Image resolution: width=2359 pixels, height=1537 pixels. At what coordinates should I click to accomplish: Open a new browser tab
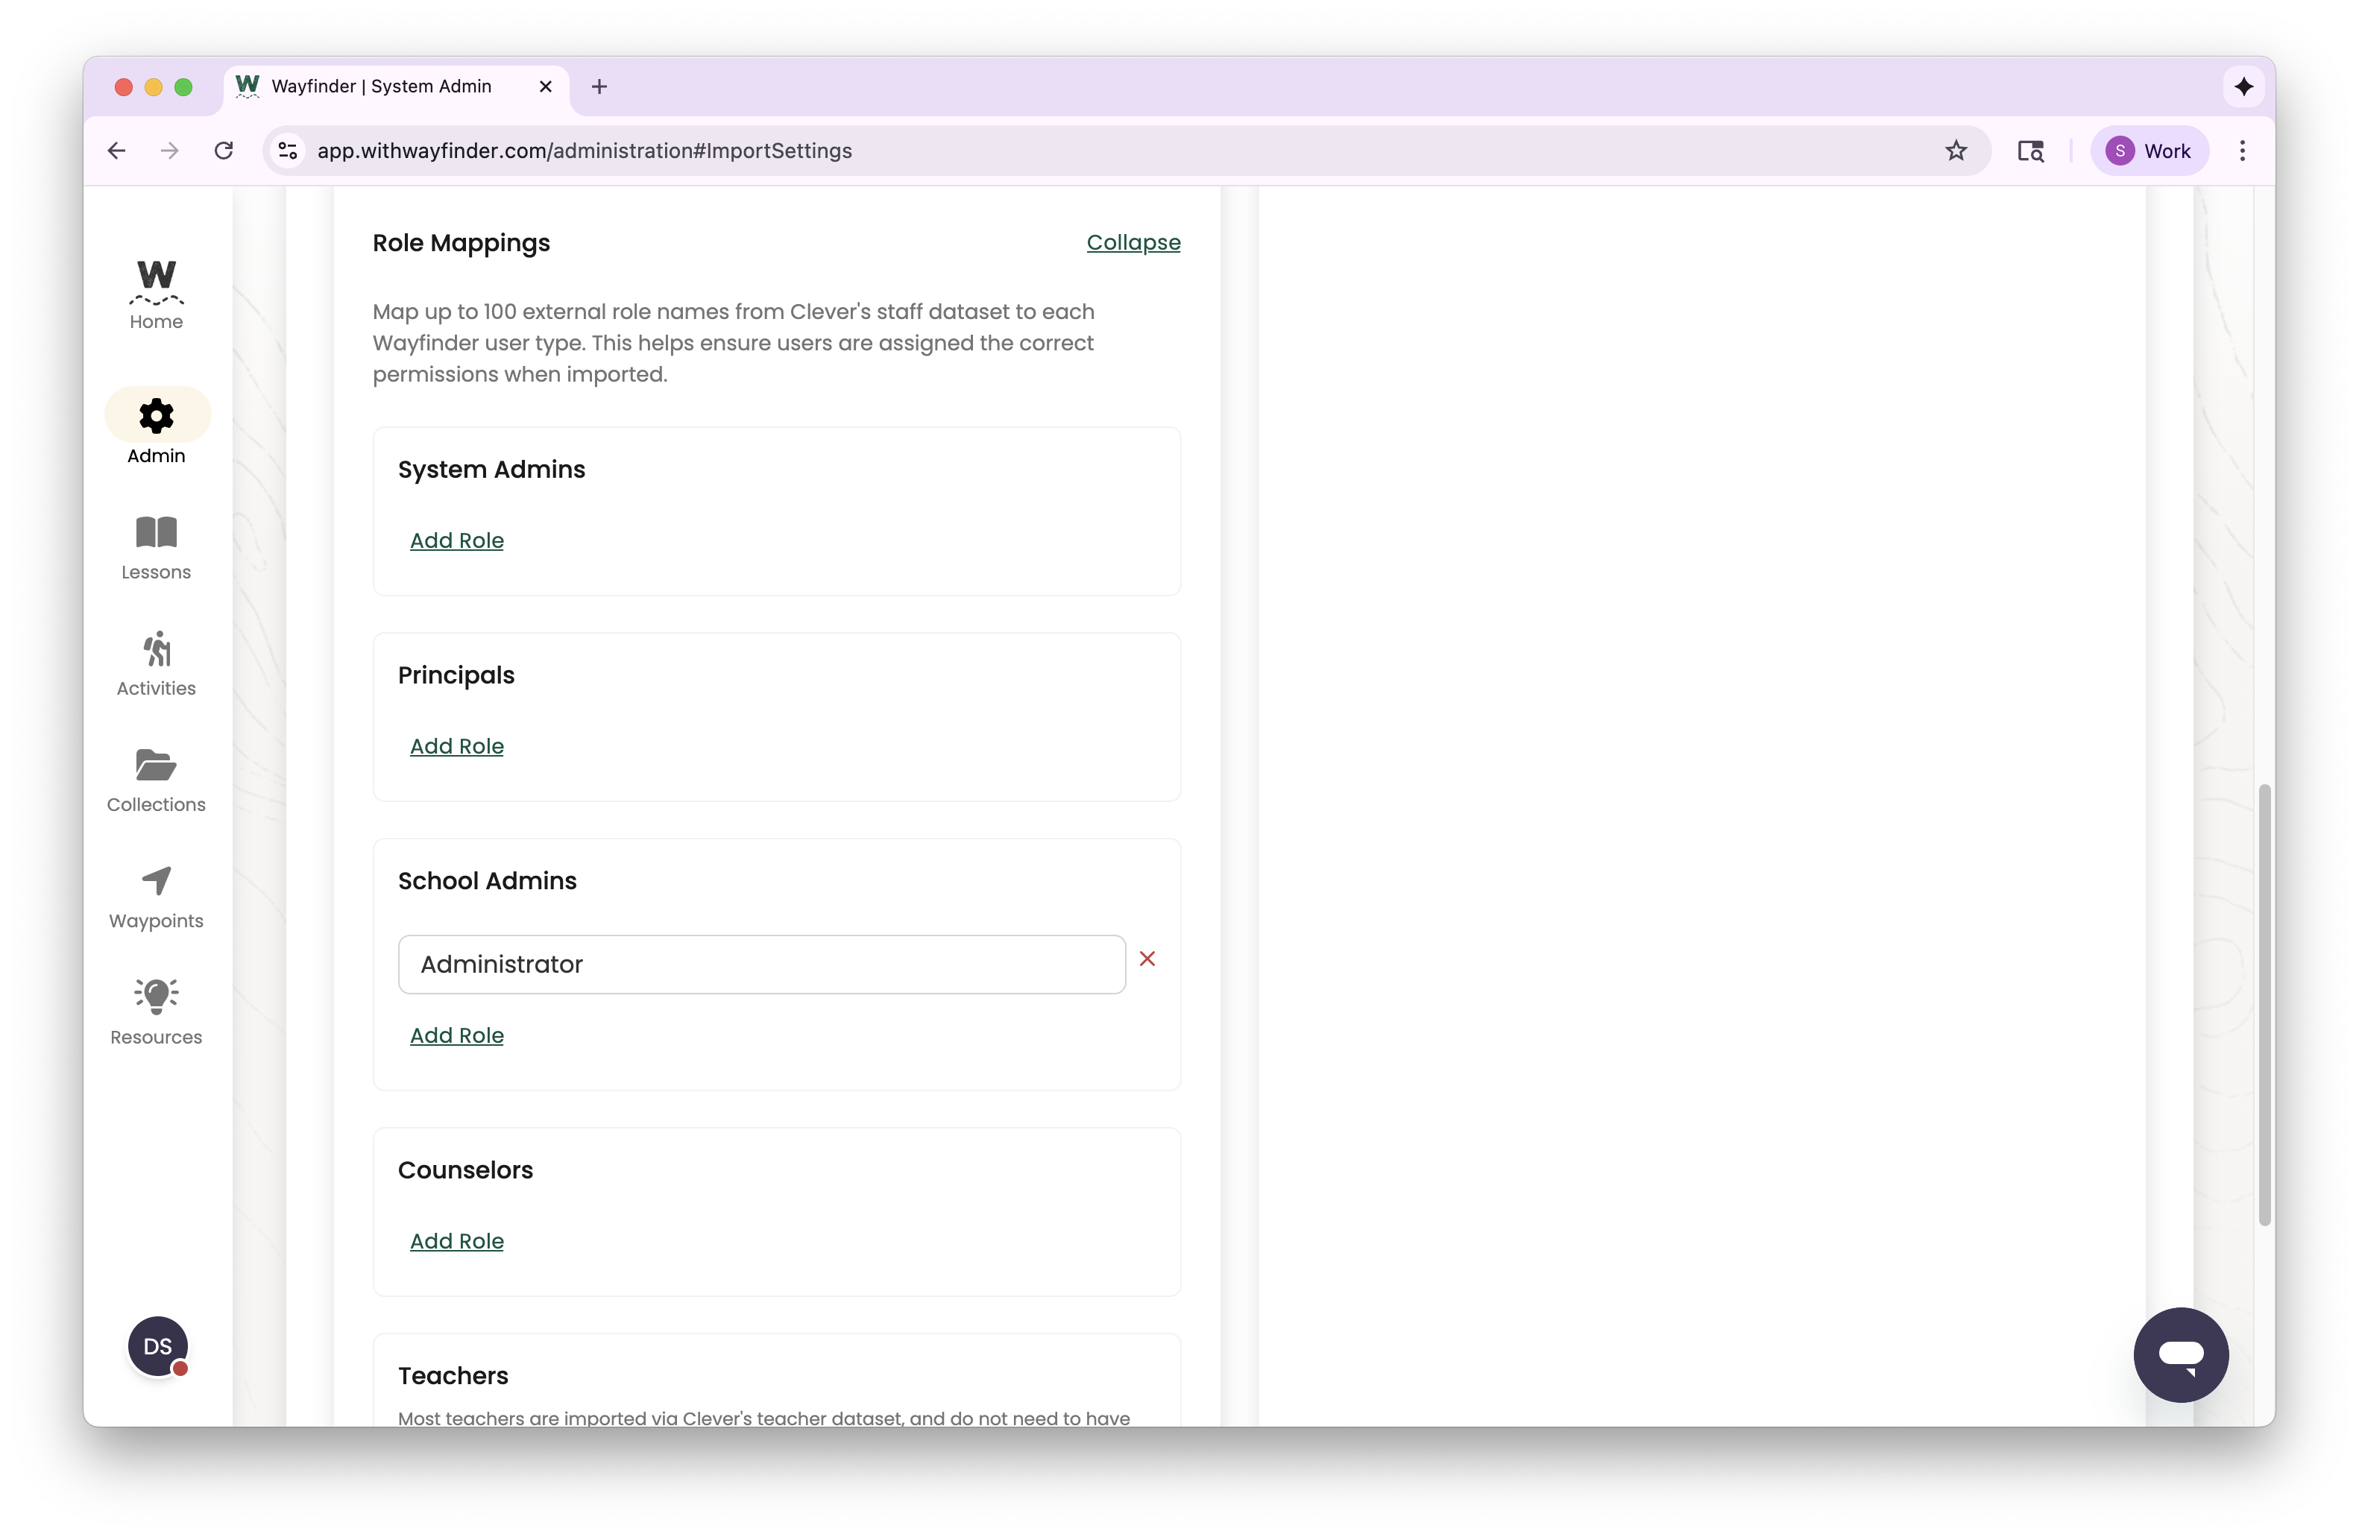[599, 86]
